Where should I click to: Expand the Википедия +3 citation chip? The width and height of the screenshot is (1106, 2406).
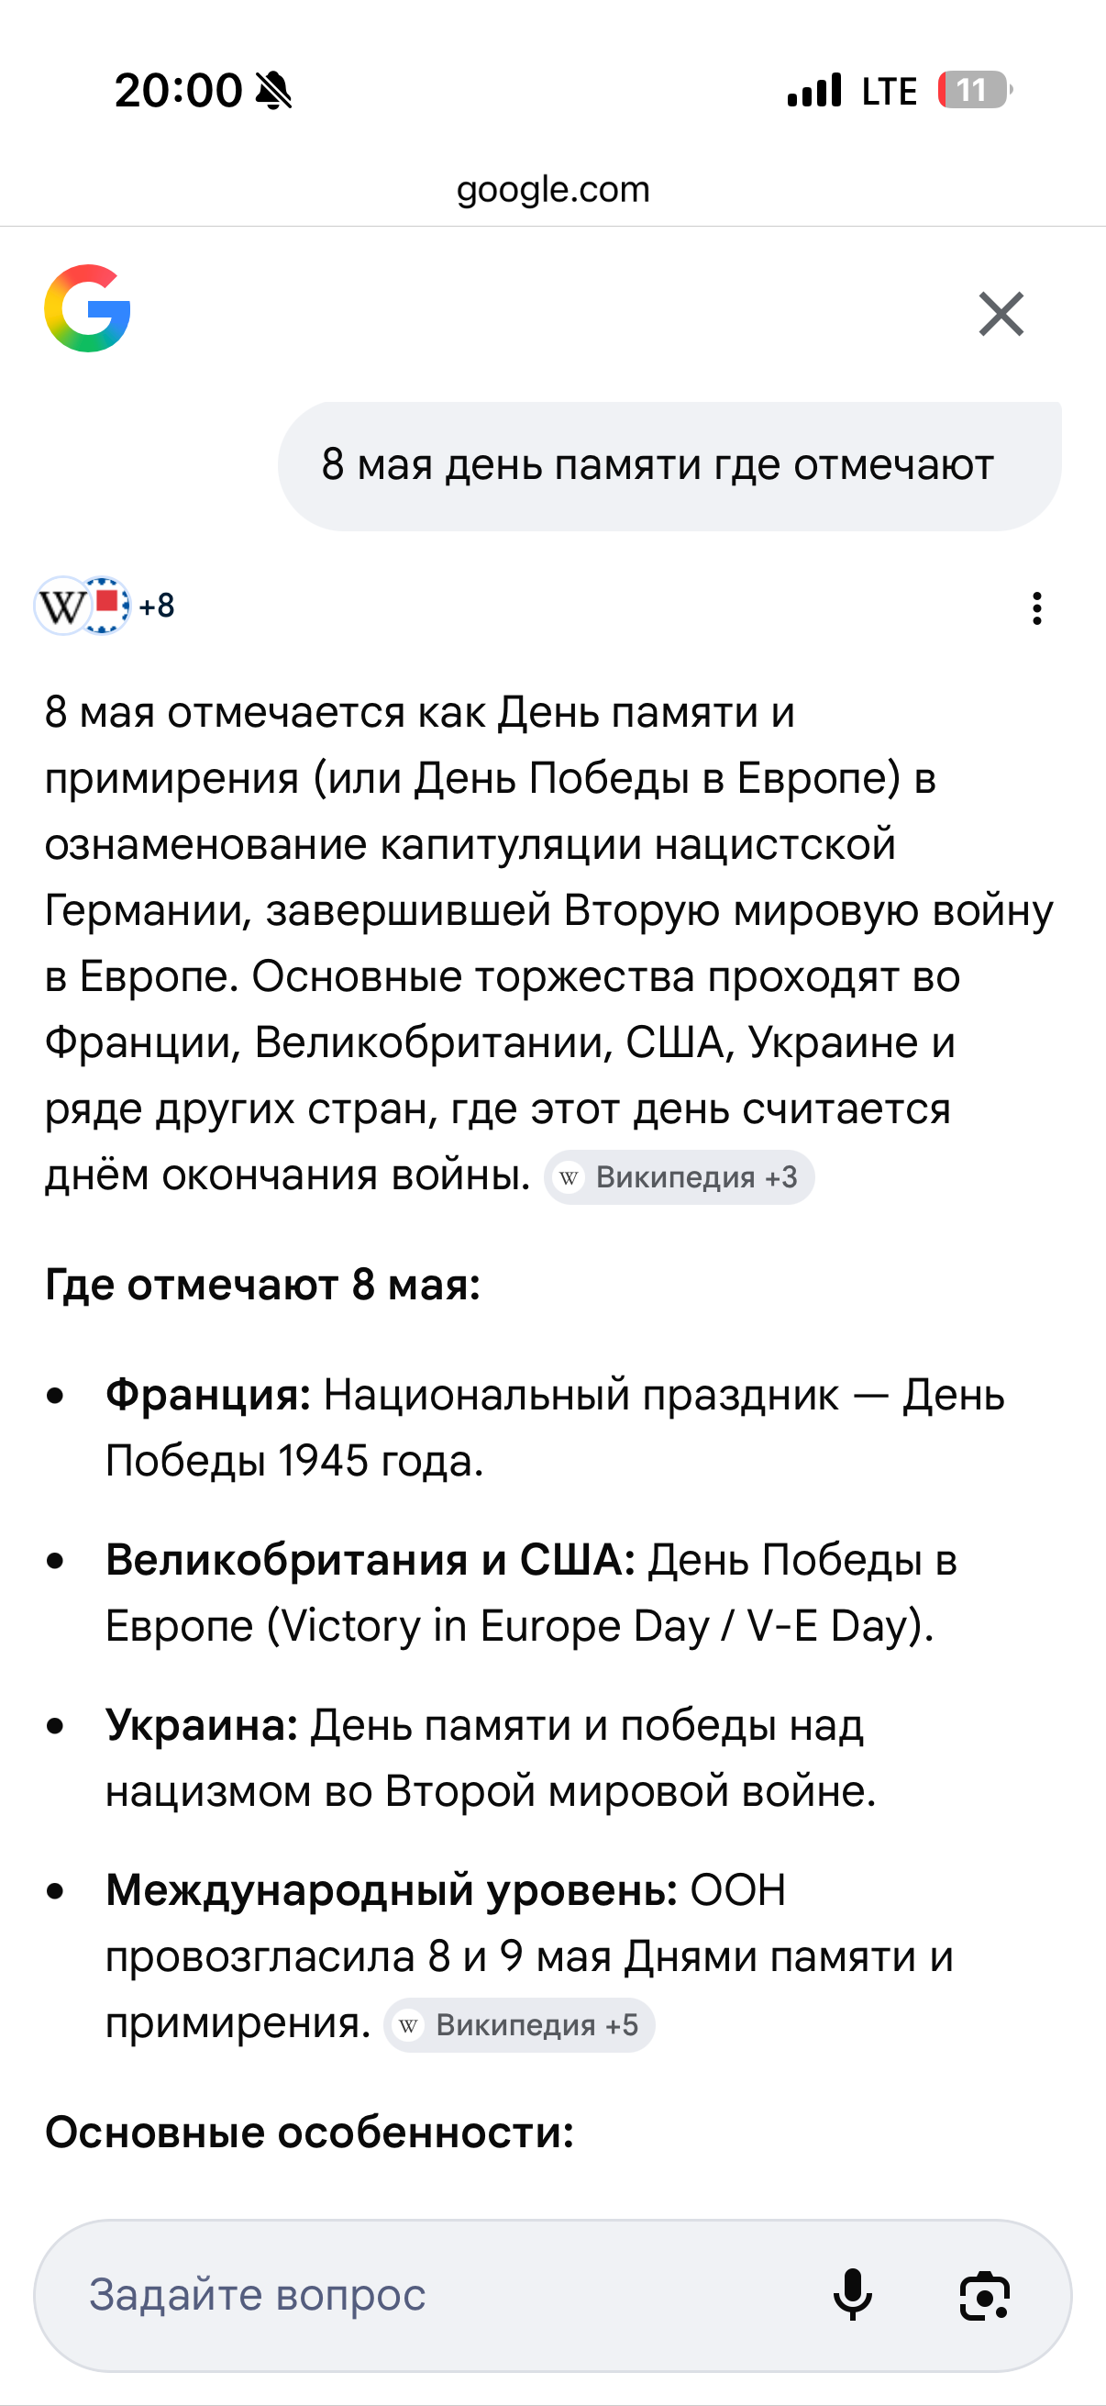click(x=680, y=1176)
